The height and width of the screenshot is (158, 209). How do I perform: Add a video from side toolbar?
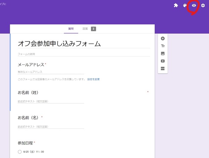[x=163, y=61]
